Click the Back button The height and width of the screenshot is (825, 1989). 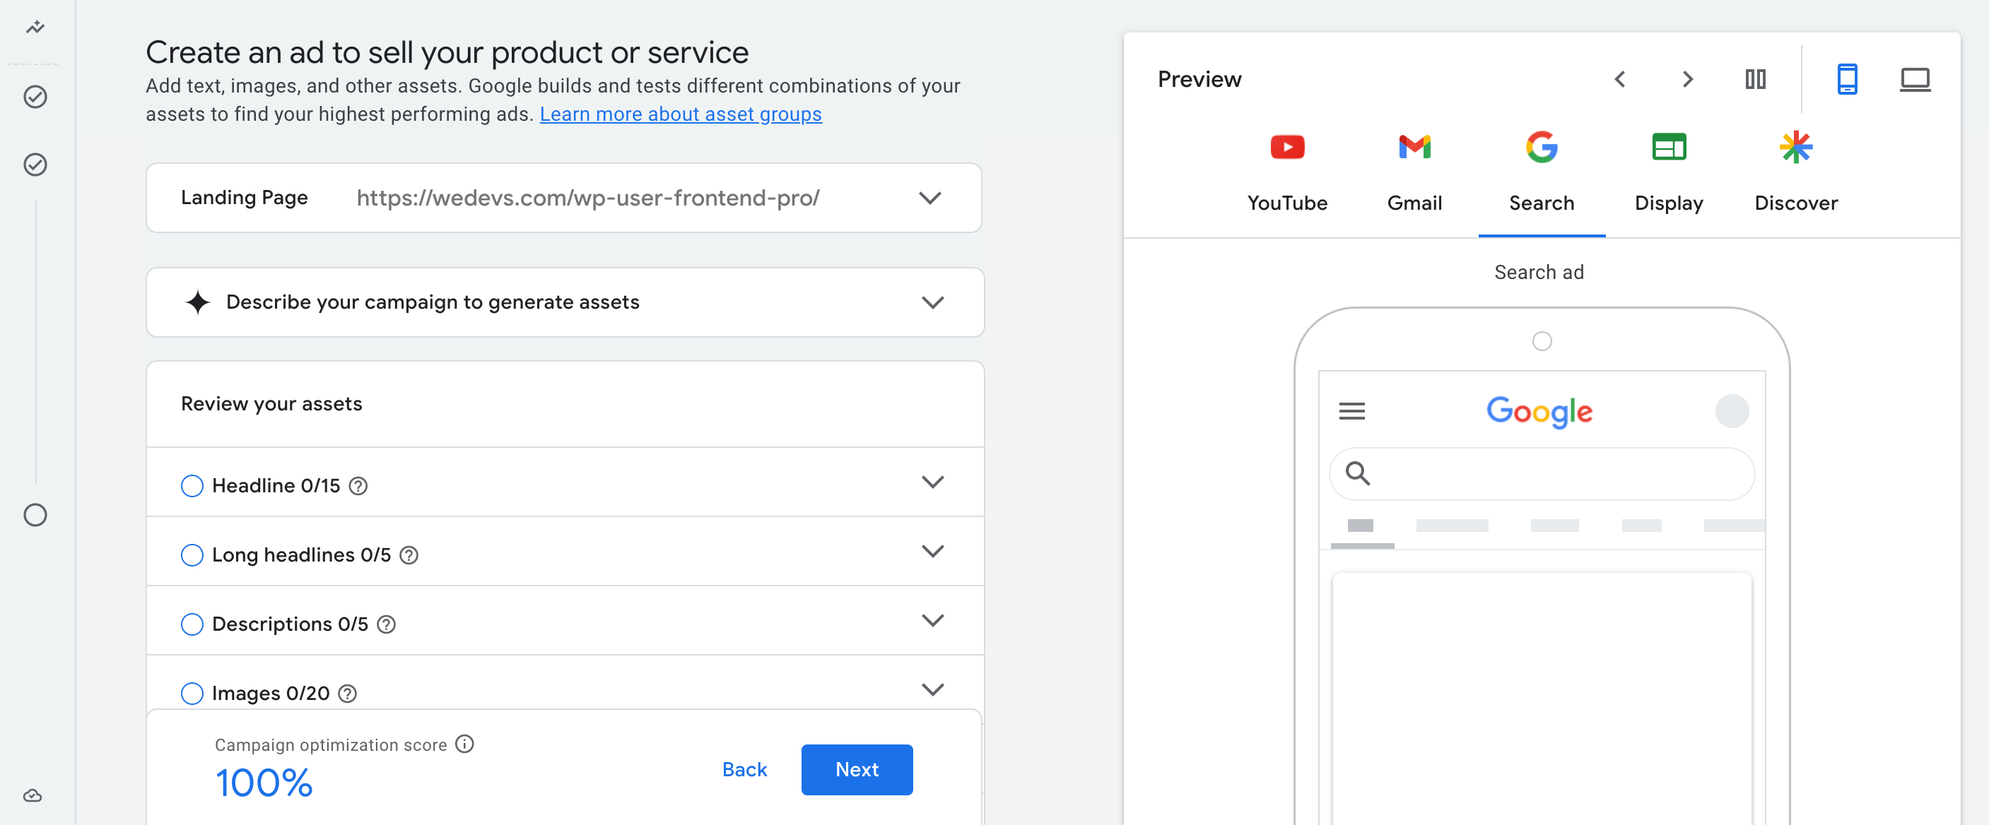tap(744, 769)
